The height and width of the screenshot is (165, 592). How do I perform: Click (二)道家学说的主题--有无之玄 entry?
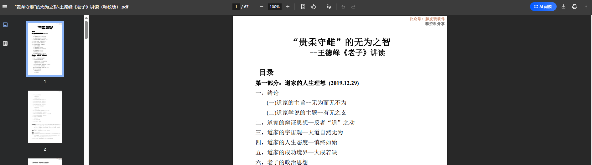306,112
